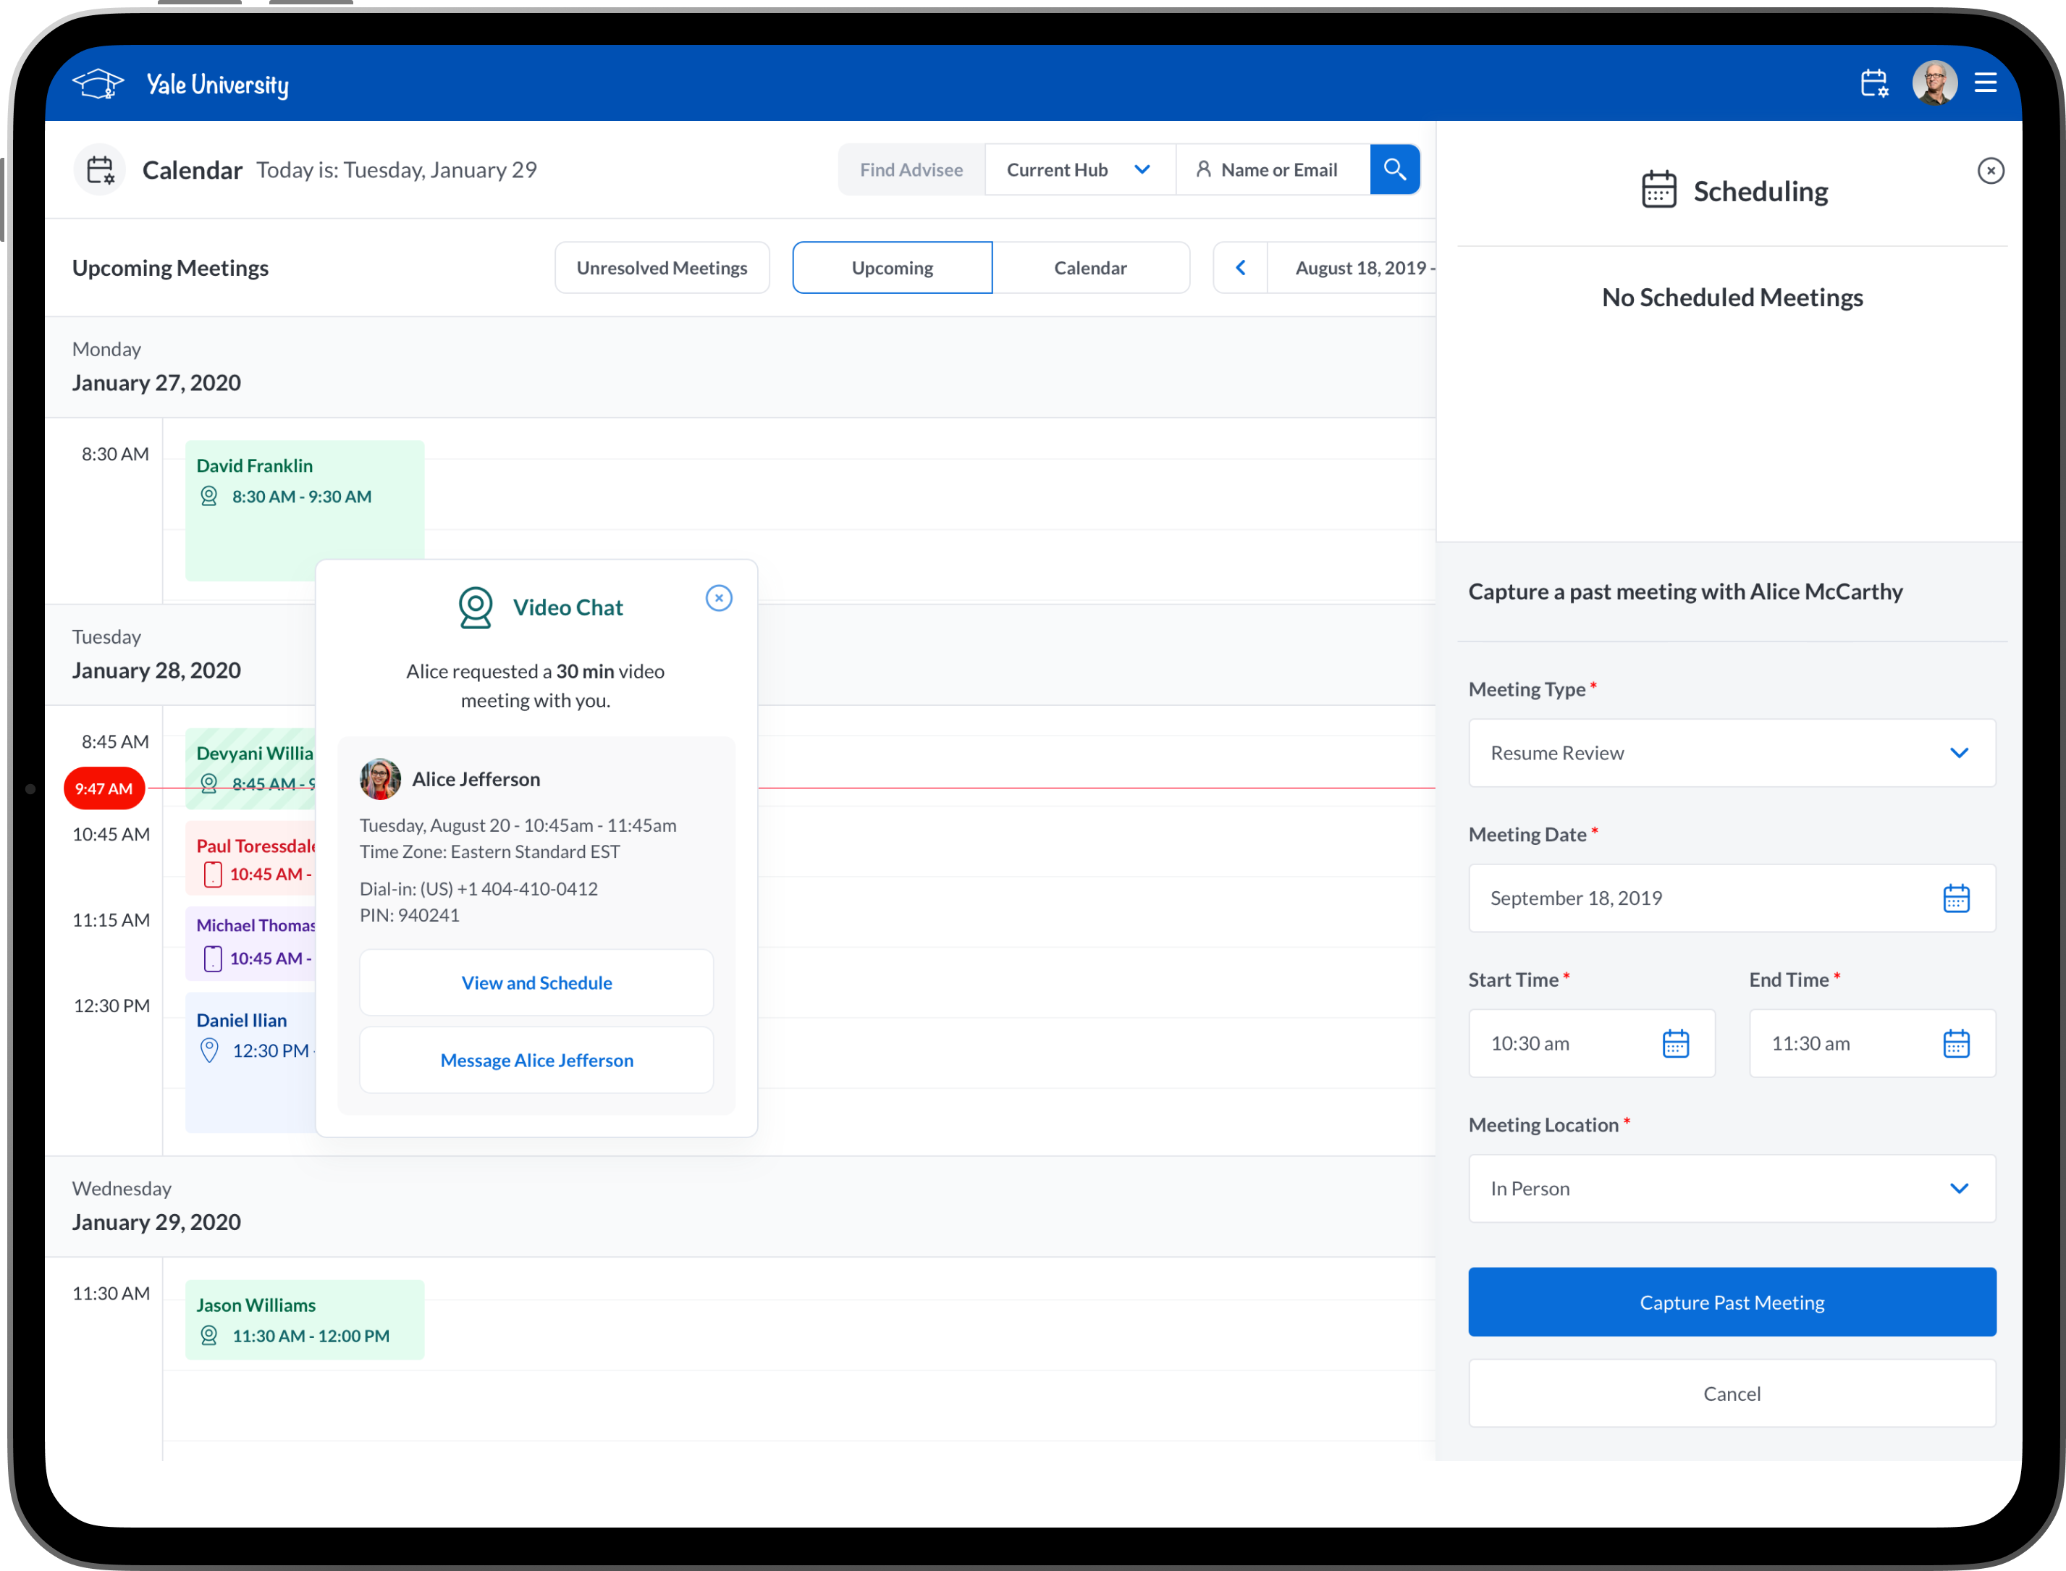The width and height of the screenshot is (2066, 1571).
Task: Open Start Time picker icon
Action: tap(1675, 1044)
